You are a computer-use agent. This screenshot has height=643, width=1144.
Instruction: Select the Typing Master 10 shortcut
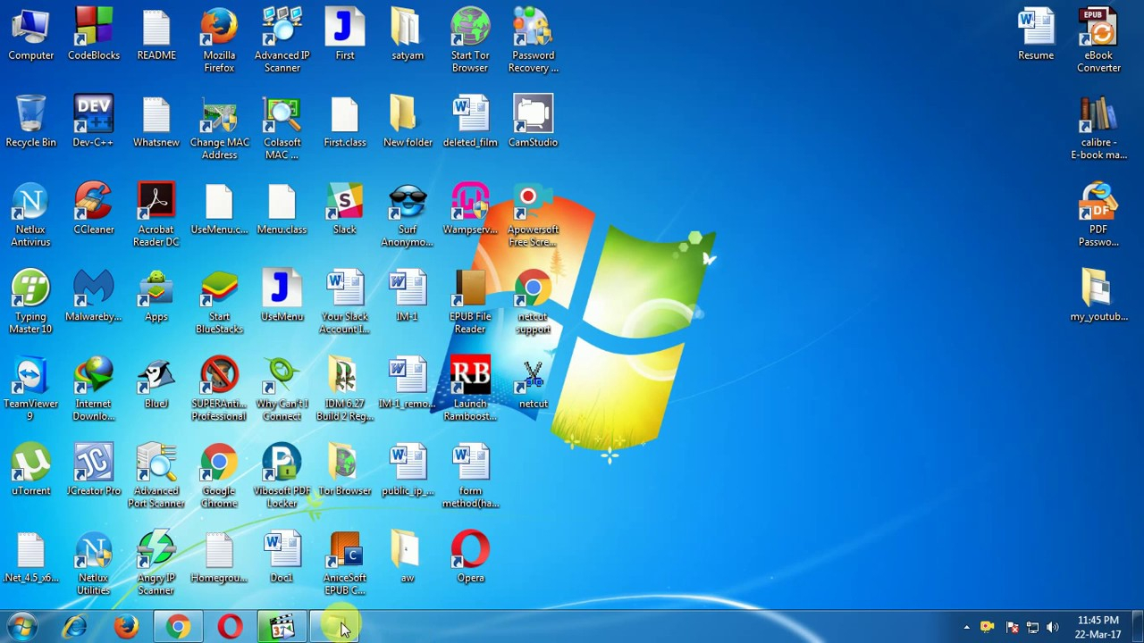pyautogui.click(x=30, y=303)
